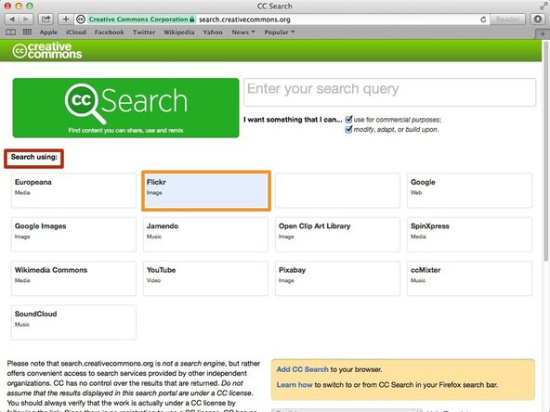Image resolution: width=550 pixels, height=412 pixels.
Task: Select SoundCloud Music search source
Action: click(x=73, y=322)
